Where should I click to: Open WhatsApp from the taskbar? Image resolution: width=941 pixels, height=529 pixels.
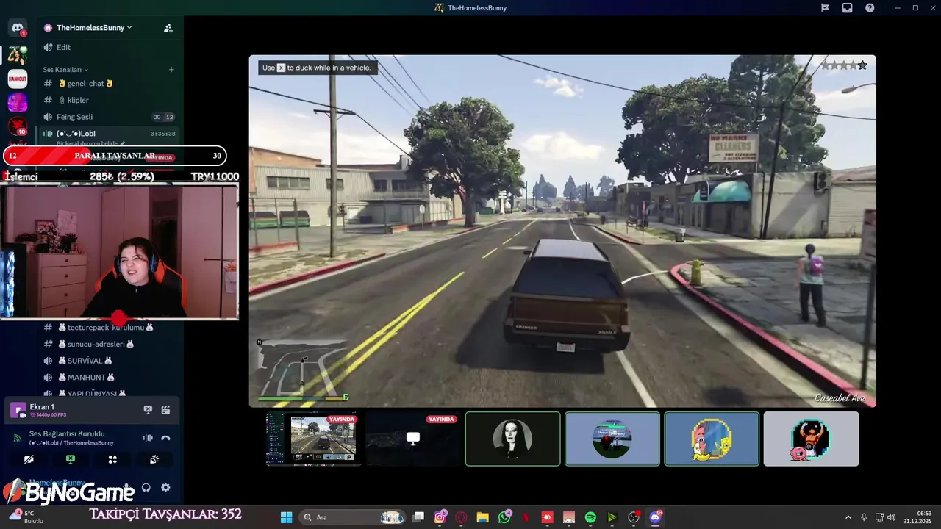coord(504,517)
